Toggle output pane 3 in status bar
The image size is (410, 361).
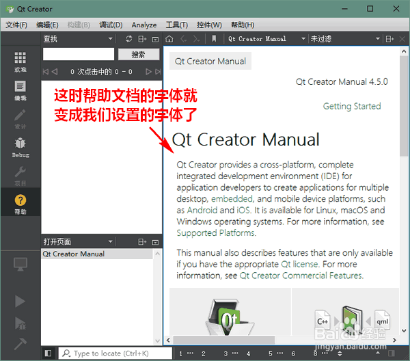tap(231, 353)
